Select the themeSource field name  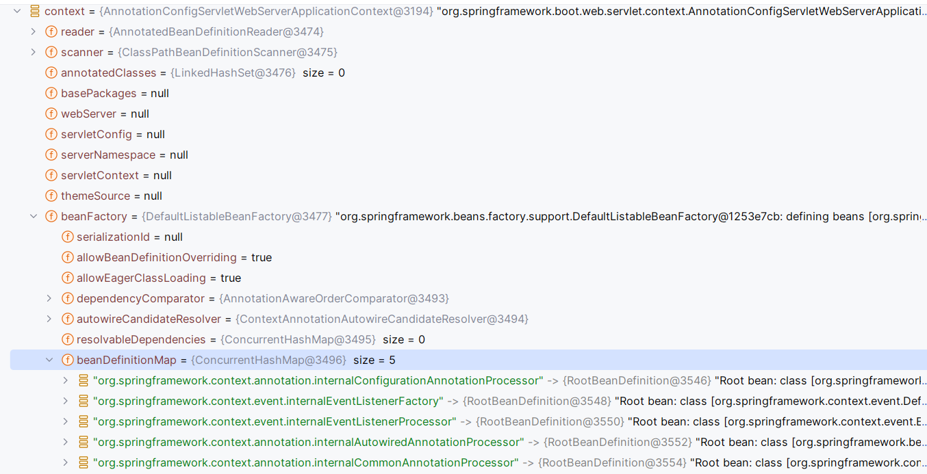point(95,196)
